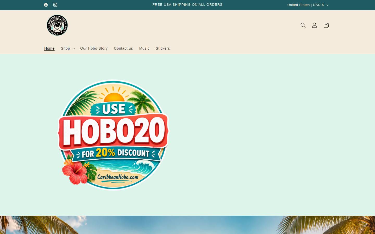Open the Music page
This screenshot has width=375, height=234.
(x=144, y=48)
